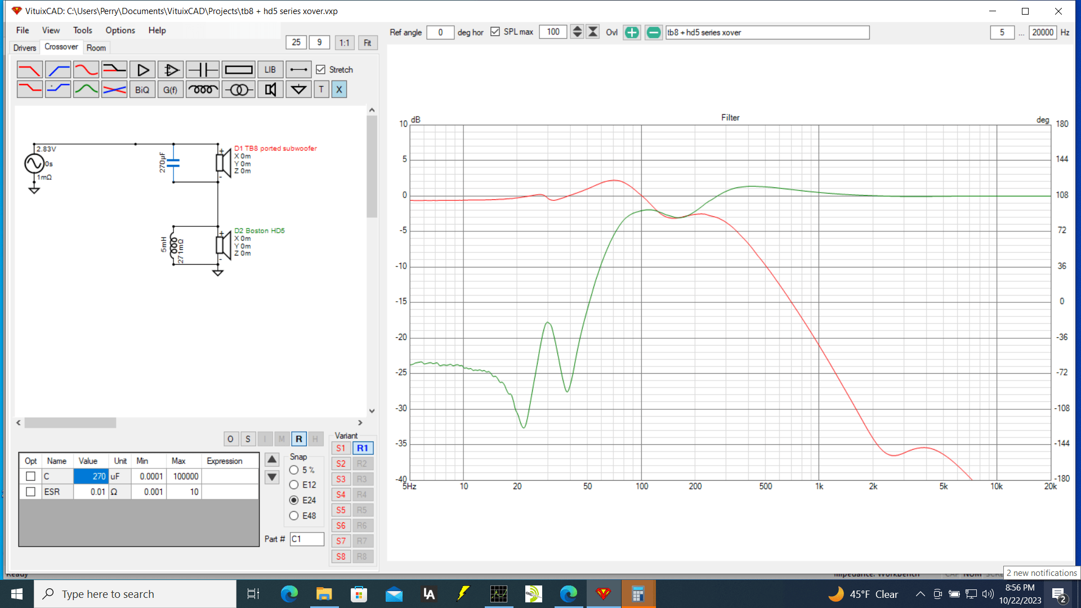Toggle Opt checkbox for row C
The width and height of the screenshot is (1081, 608).
pos(31,476)
